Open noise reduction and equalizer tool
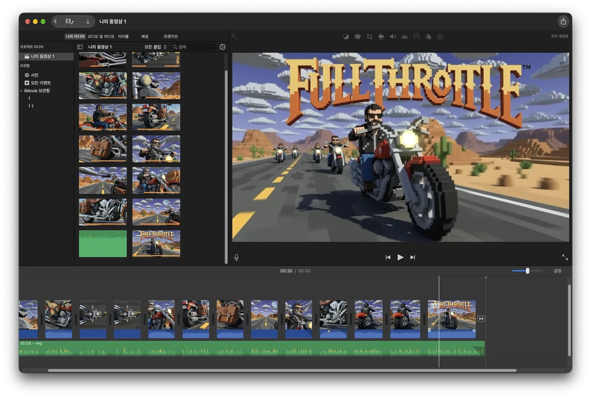Screen dimensions: 591x398 pyautogui.click(x=405, y=37)
